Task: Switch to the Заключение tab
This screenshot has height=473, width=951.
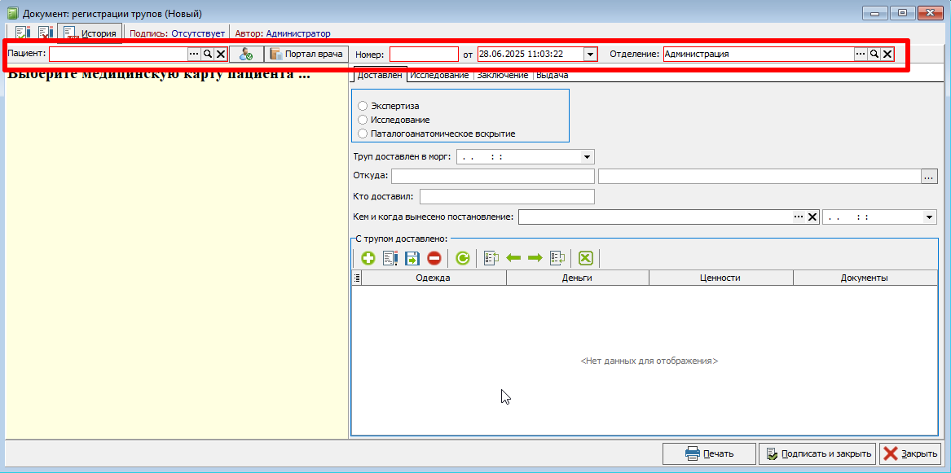Action: pos(503,76)
